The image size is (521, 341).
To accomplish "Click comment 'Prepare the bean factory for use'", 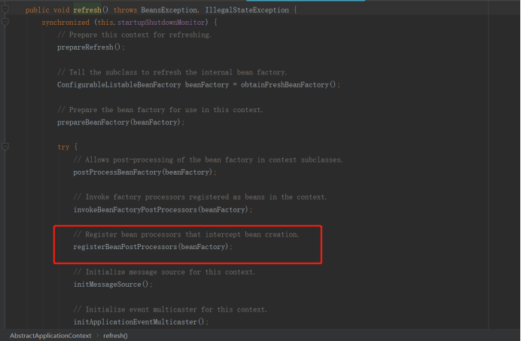I will 160,110.
